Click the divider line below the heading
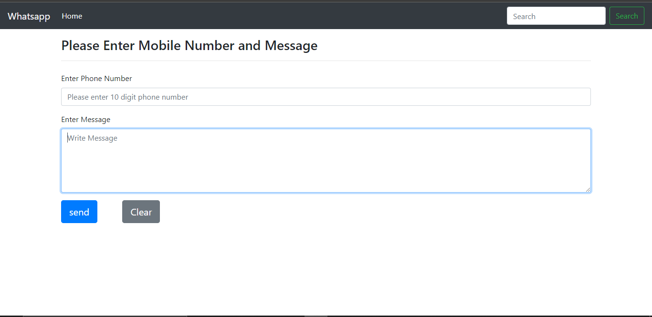 point(326,61)
